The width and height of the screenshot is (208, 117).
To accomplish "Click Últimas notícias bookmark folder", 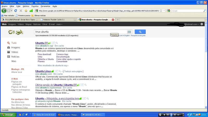I will tap(38, 16).
